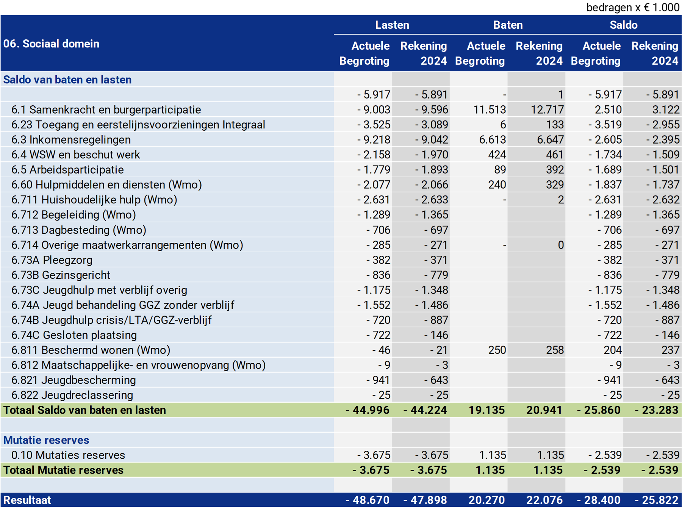Click the 'Saldo' column group header
Screen dimensions: 682x508
coord(623,25)
